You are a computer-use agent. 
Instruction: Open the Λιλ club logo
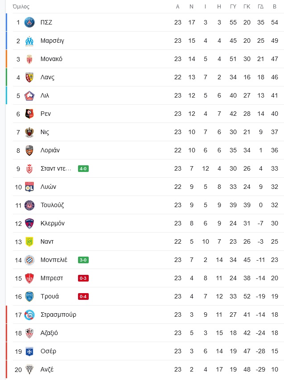pos(29,95)
